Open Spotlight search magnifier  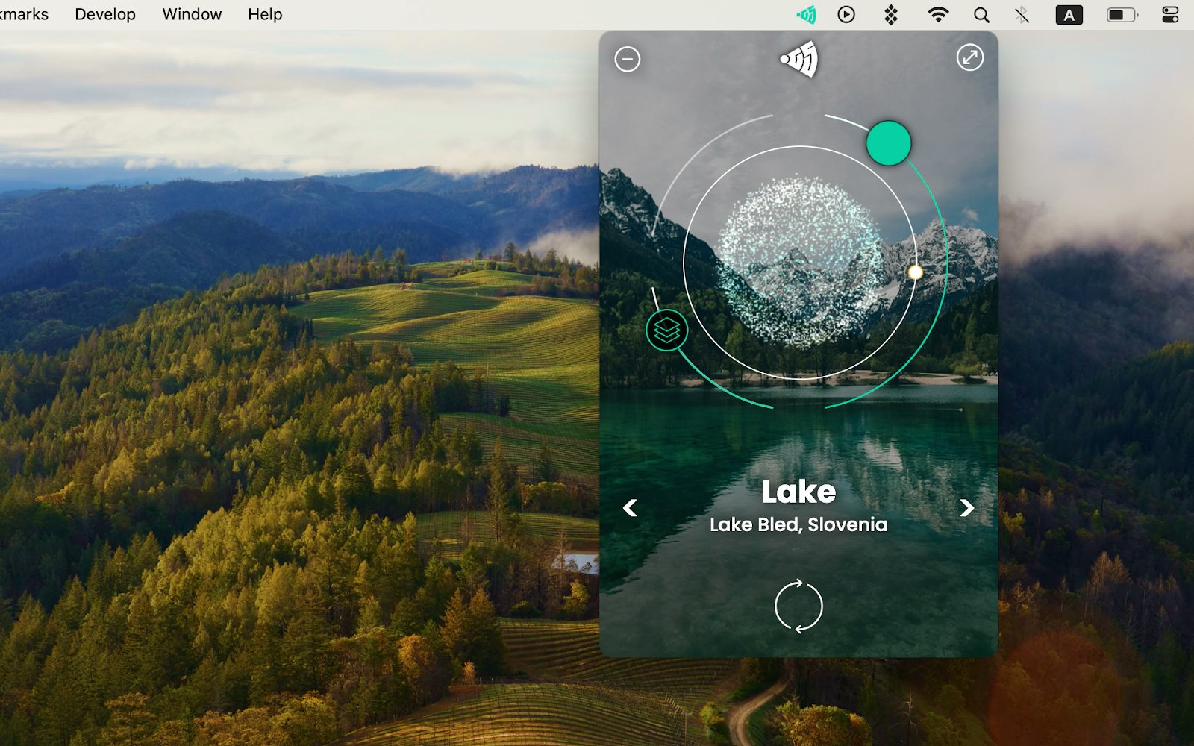(982, 14)
